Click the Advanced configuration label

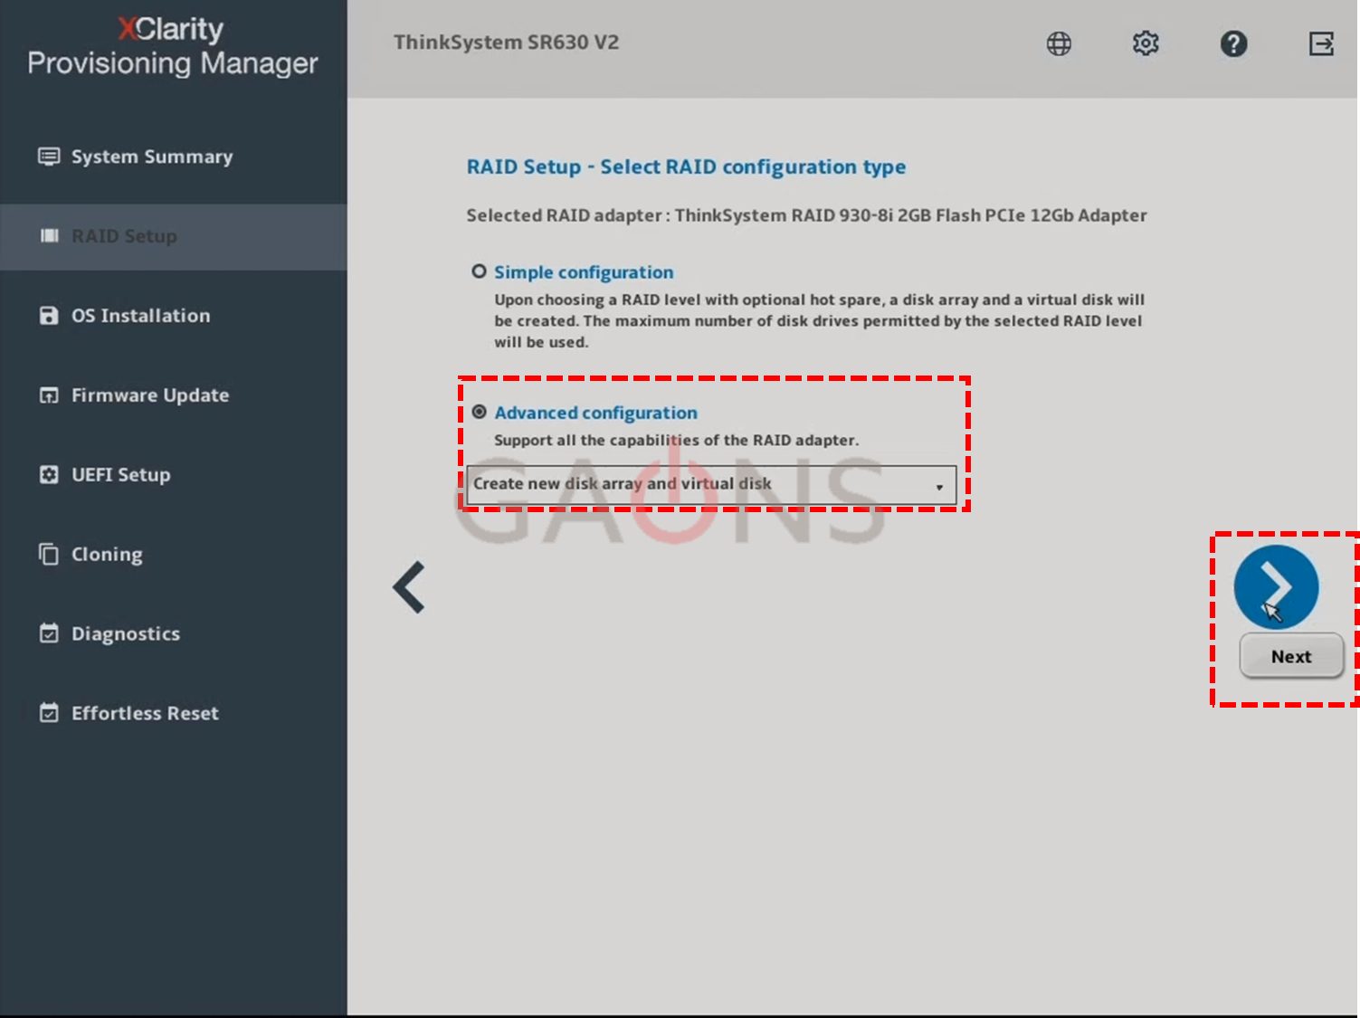point(595,413)
